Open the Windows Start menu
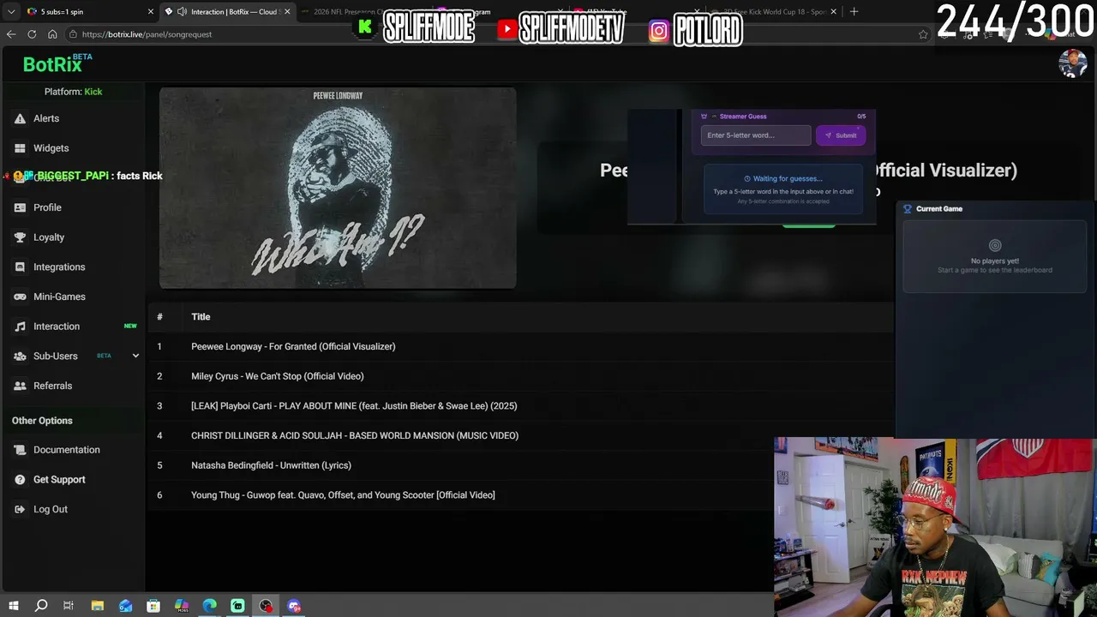 [13, 606]
